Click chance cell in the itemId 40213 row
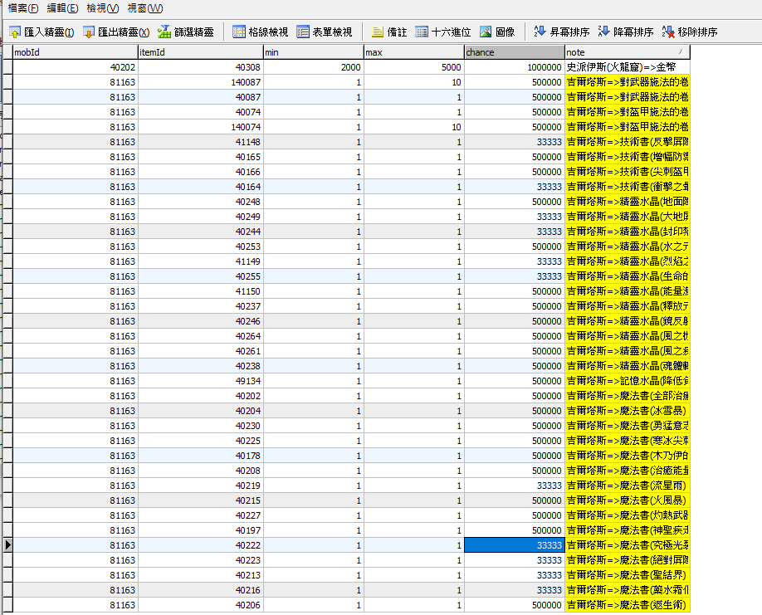This screenshot has width=762, height=615. coord(514,575)
